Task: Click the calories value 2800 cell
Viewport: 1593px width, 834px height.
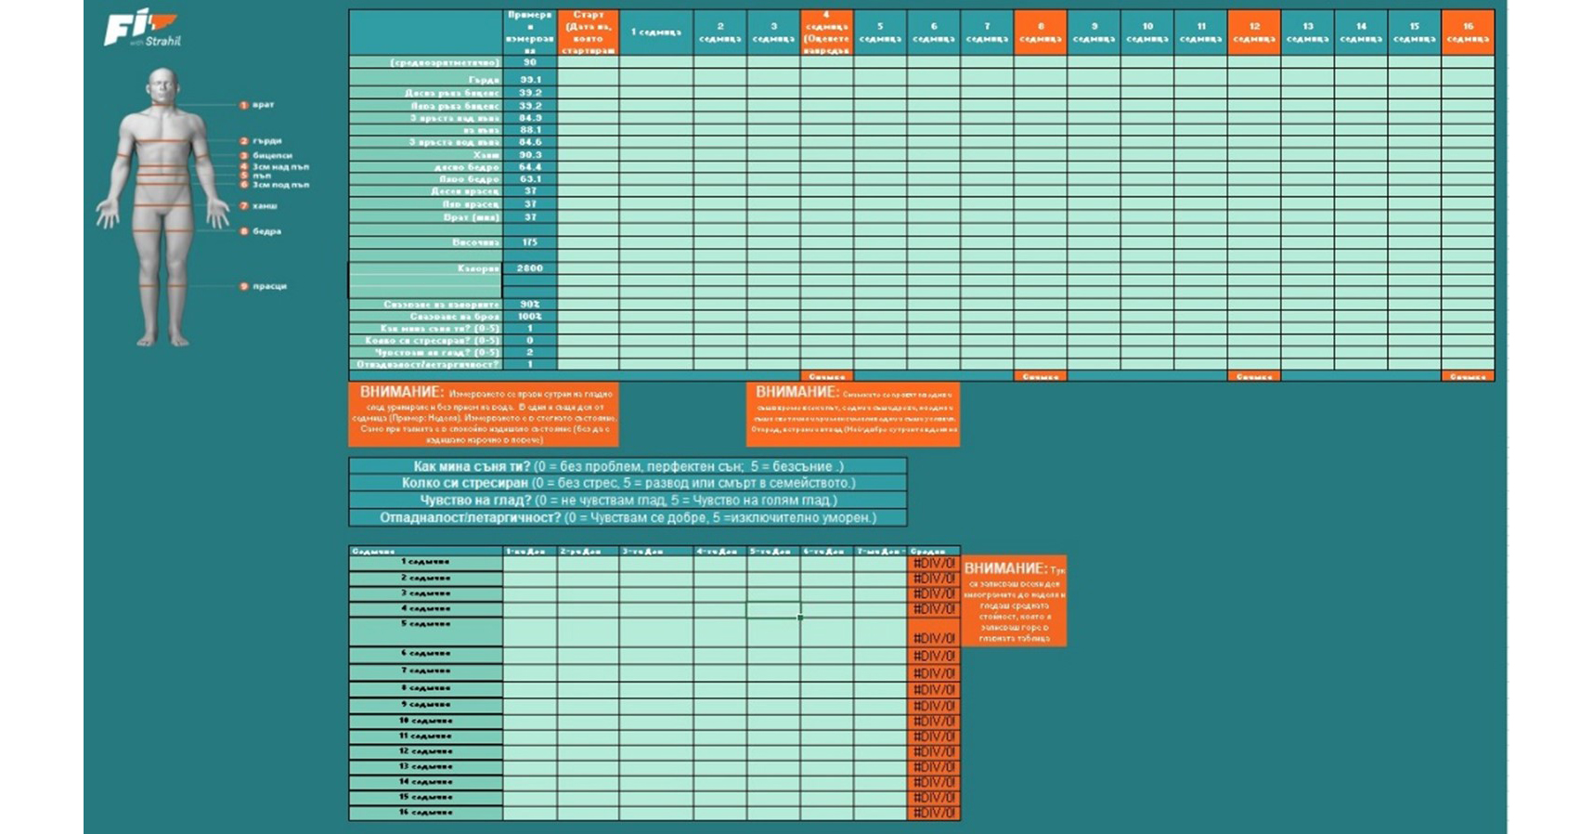Action: point(530,268)
